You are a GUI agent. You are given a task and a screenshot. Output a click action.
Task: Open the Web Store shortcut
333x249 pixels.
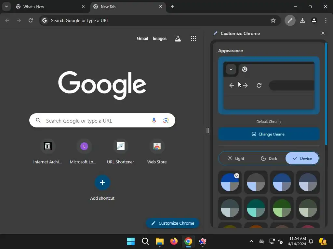point(157,152)
